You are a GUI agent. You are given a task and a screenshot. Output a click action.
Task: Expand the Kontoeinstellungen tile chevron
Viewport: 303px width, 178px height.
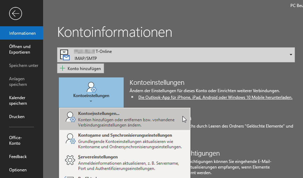(x=91, y=101)
